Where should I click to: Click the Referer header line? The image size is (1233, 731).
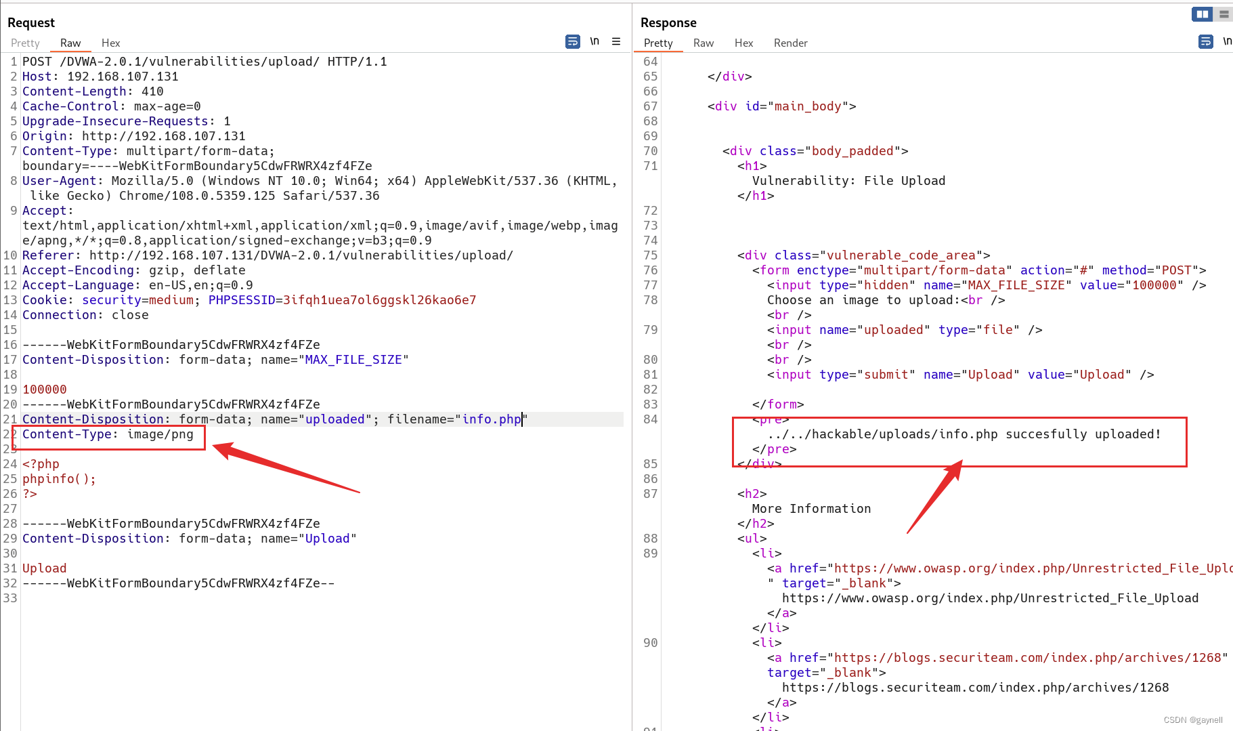point(267,255)
